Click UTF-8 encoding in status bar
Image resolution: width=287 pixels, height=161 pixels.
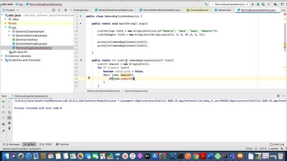[x=263, y=148]
